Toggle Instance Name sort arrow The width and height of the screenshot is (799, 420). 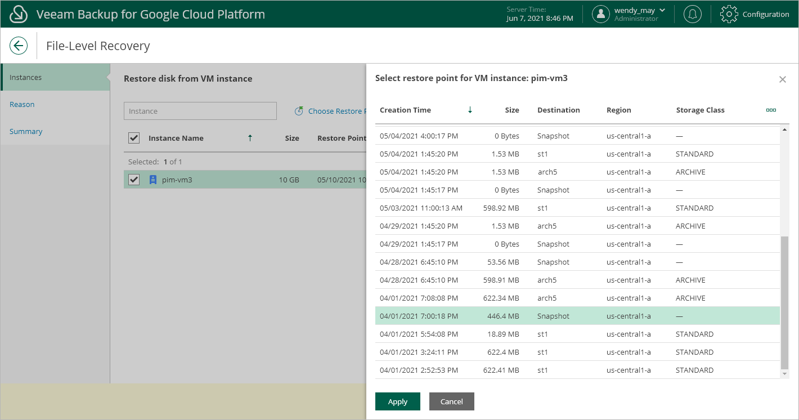[x=250, y=138]
